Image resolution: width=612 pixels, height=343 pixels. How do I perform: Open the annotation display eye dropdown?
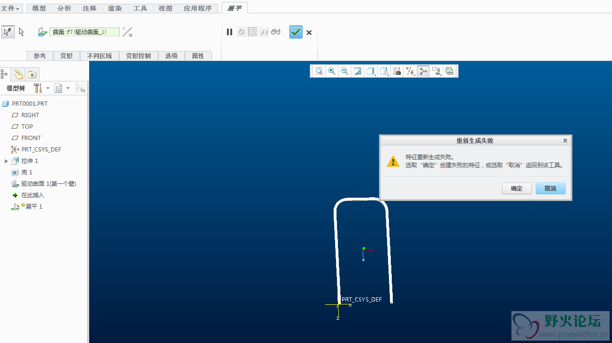coord(436,71)
